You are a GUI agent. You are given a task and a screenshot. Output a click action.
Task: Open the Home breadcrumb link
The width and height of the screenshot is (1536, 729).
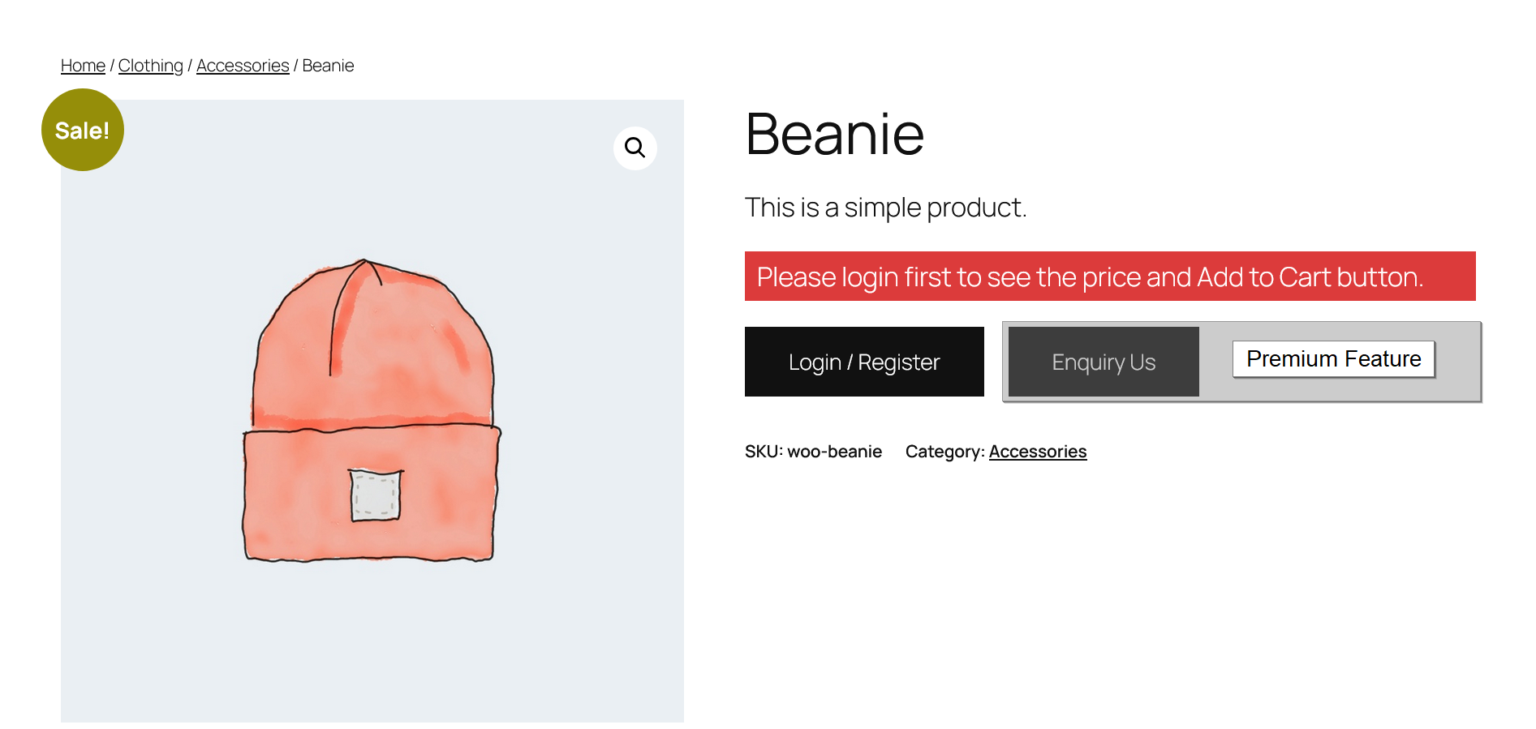83,66
